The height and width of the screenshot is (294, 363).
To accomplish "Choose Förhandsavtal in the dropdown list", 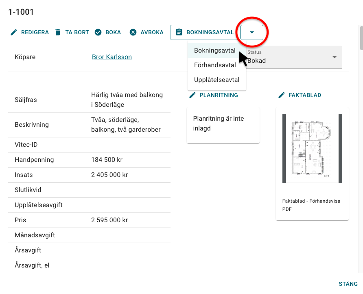I will (215, 65).
